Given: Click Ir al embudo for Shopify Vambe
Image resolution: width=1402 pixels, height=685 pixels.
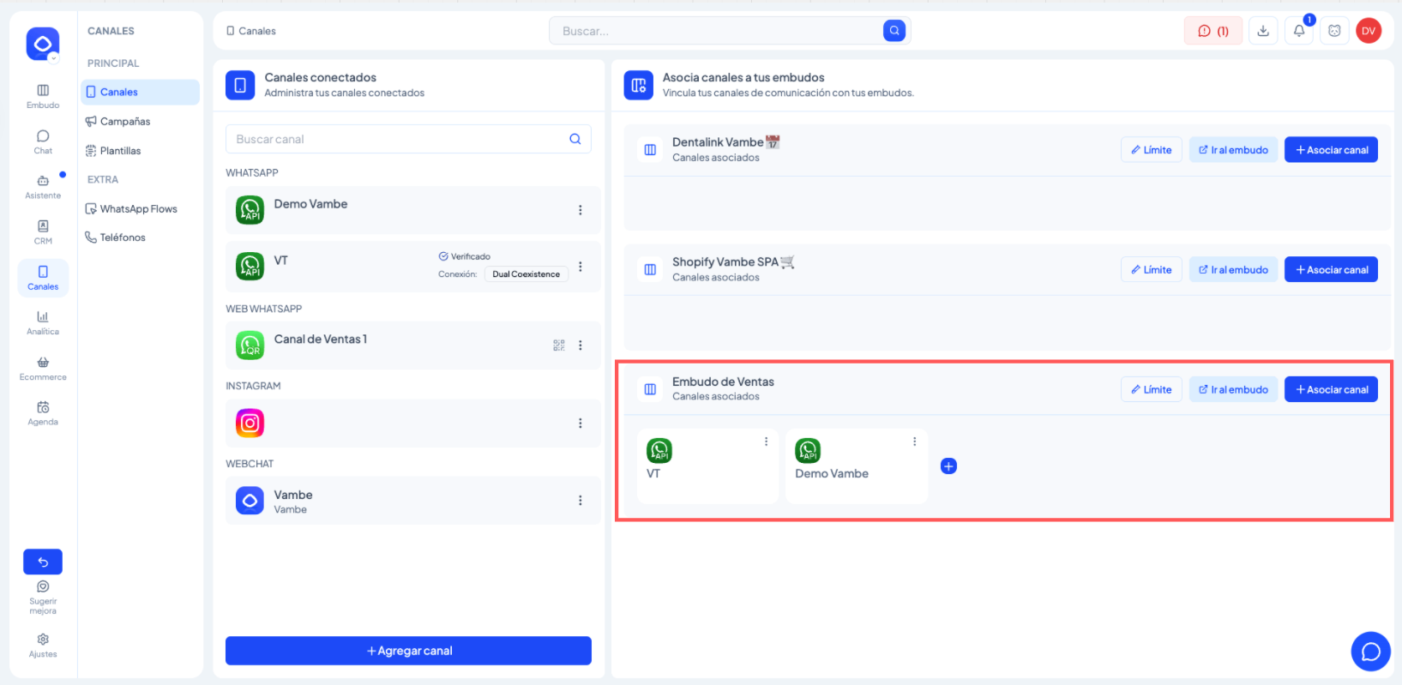Looking at the screenshot, I should 1233,270.
